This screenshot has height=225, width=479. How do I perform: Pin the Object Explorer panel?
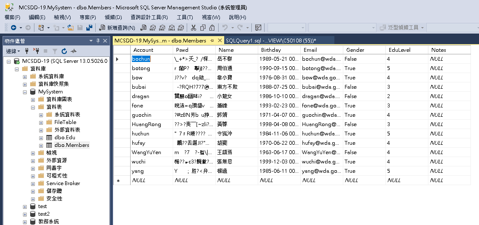[x=98, y=41]
